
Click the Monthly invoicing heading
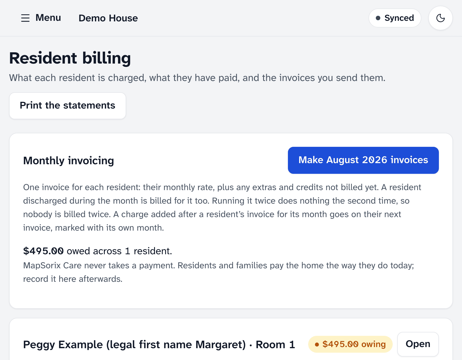click(68, 161)
